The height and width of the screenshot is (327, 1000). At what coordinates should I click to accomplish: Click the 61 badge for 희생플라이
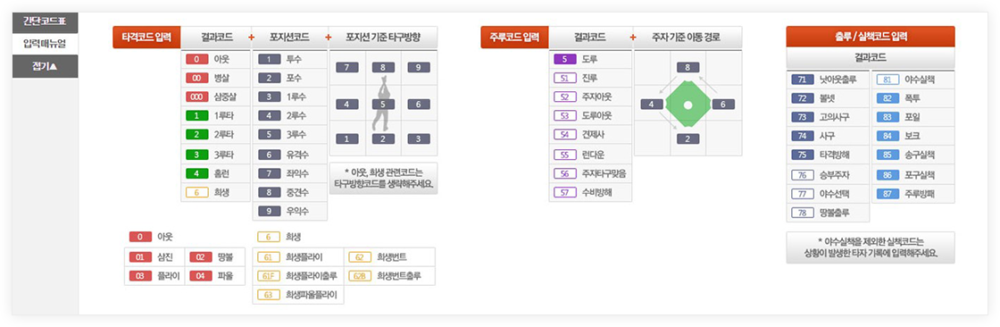[x=269, y=257]
